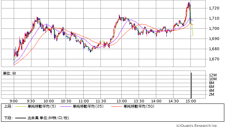Click the 11:30 time axis label
Screen dimensions: 225x127
coord(101,101)
